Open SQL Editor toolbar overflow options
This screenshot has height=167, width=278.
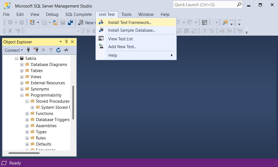point(247,33)
